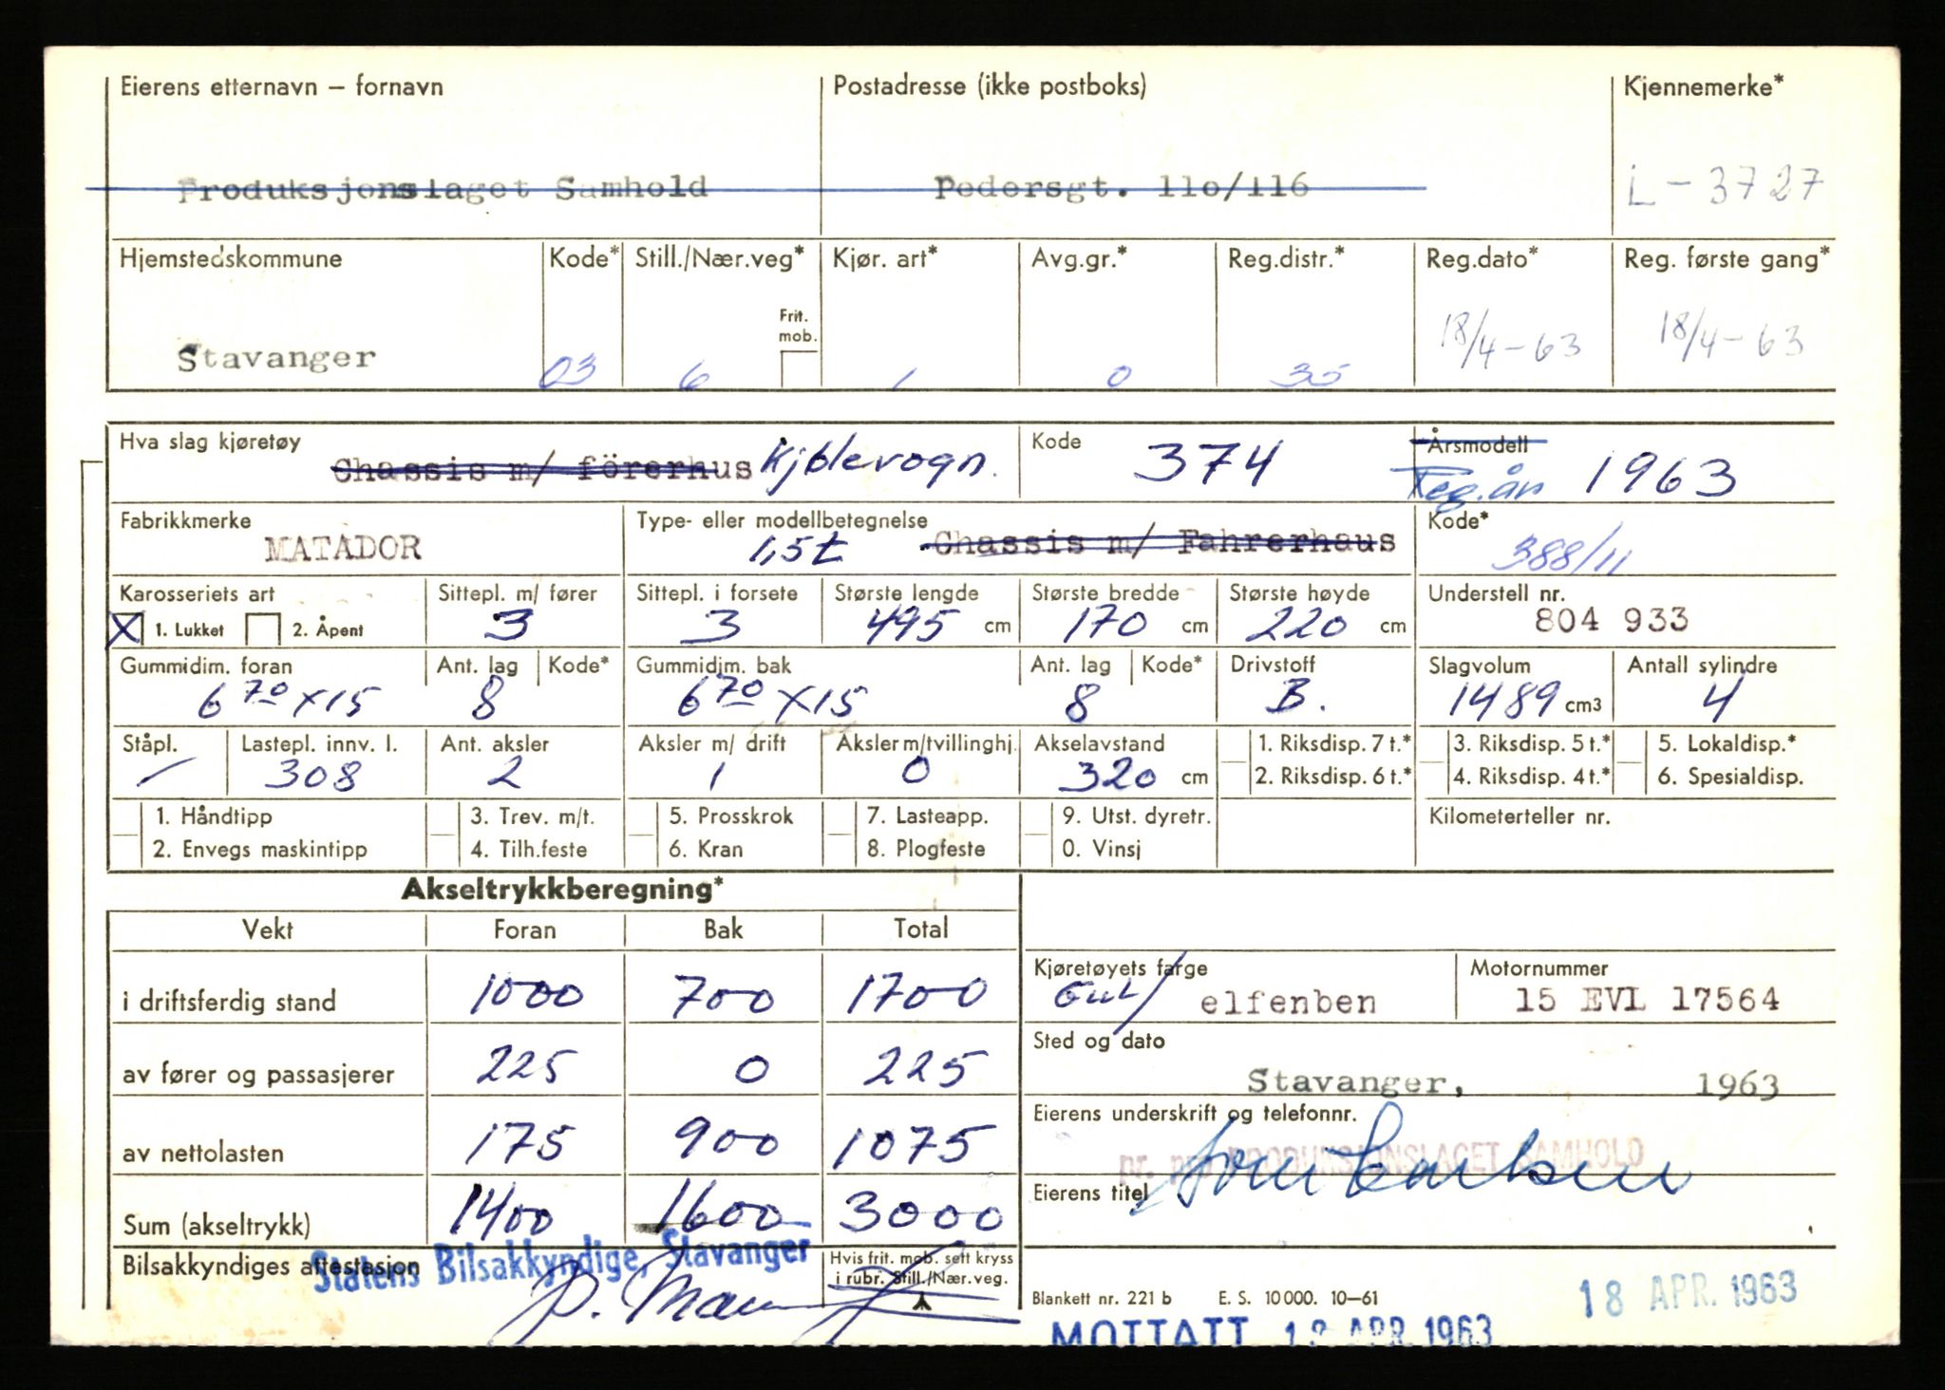
Task: Select the Akselavstand value '320'
Action: tap(1107, 777)
